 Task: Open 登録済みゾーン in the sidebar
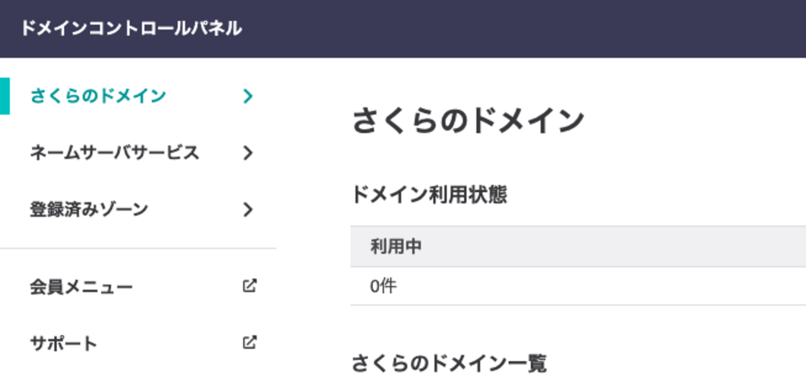tap(138, 209)
